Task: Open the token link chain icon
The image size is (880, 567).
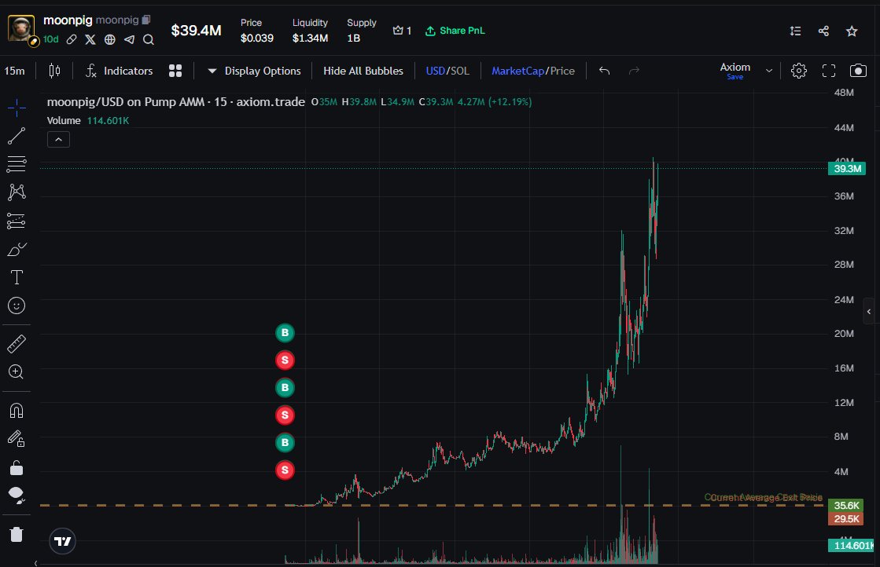Action: click(72, 39)
